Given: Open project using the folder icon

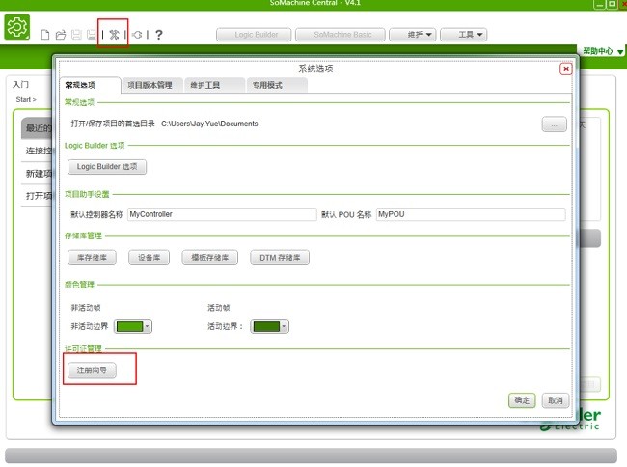Looking at the screenshot, I should point(61,35).
